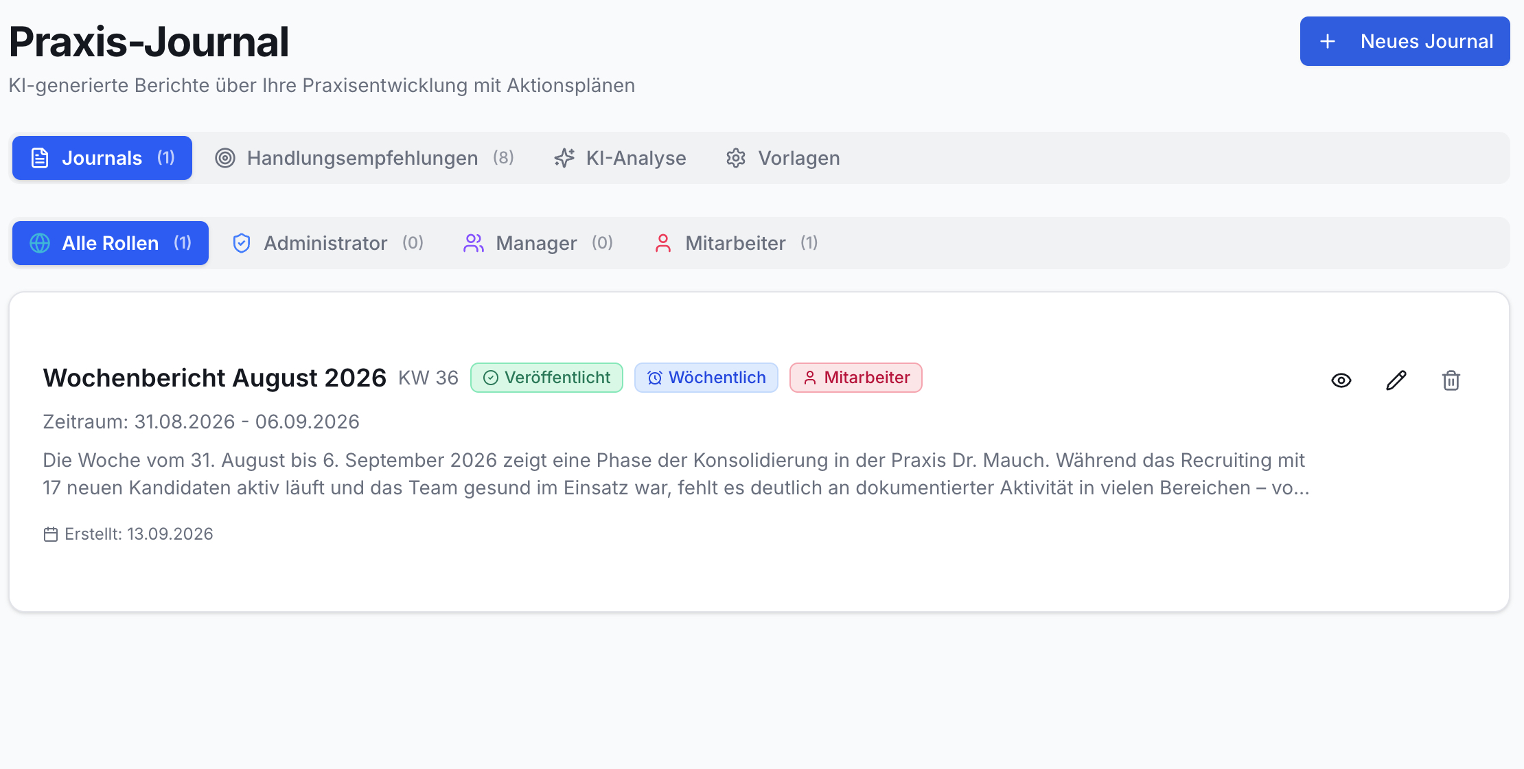Open Wochenbericht August 2026 title
Viewport: 1524px width, 769px height.
[215, 378]
